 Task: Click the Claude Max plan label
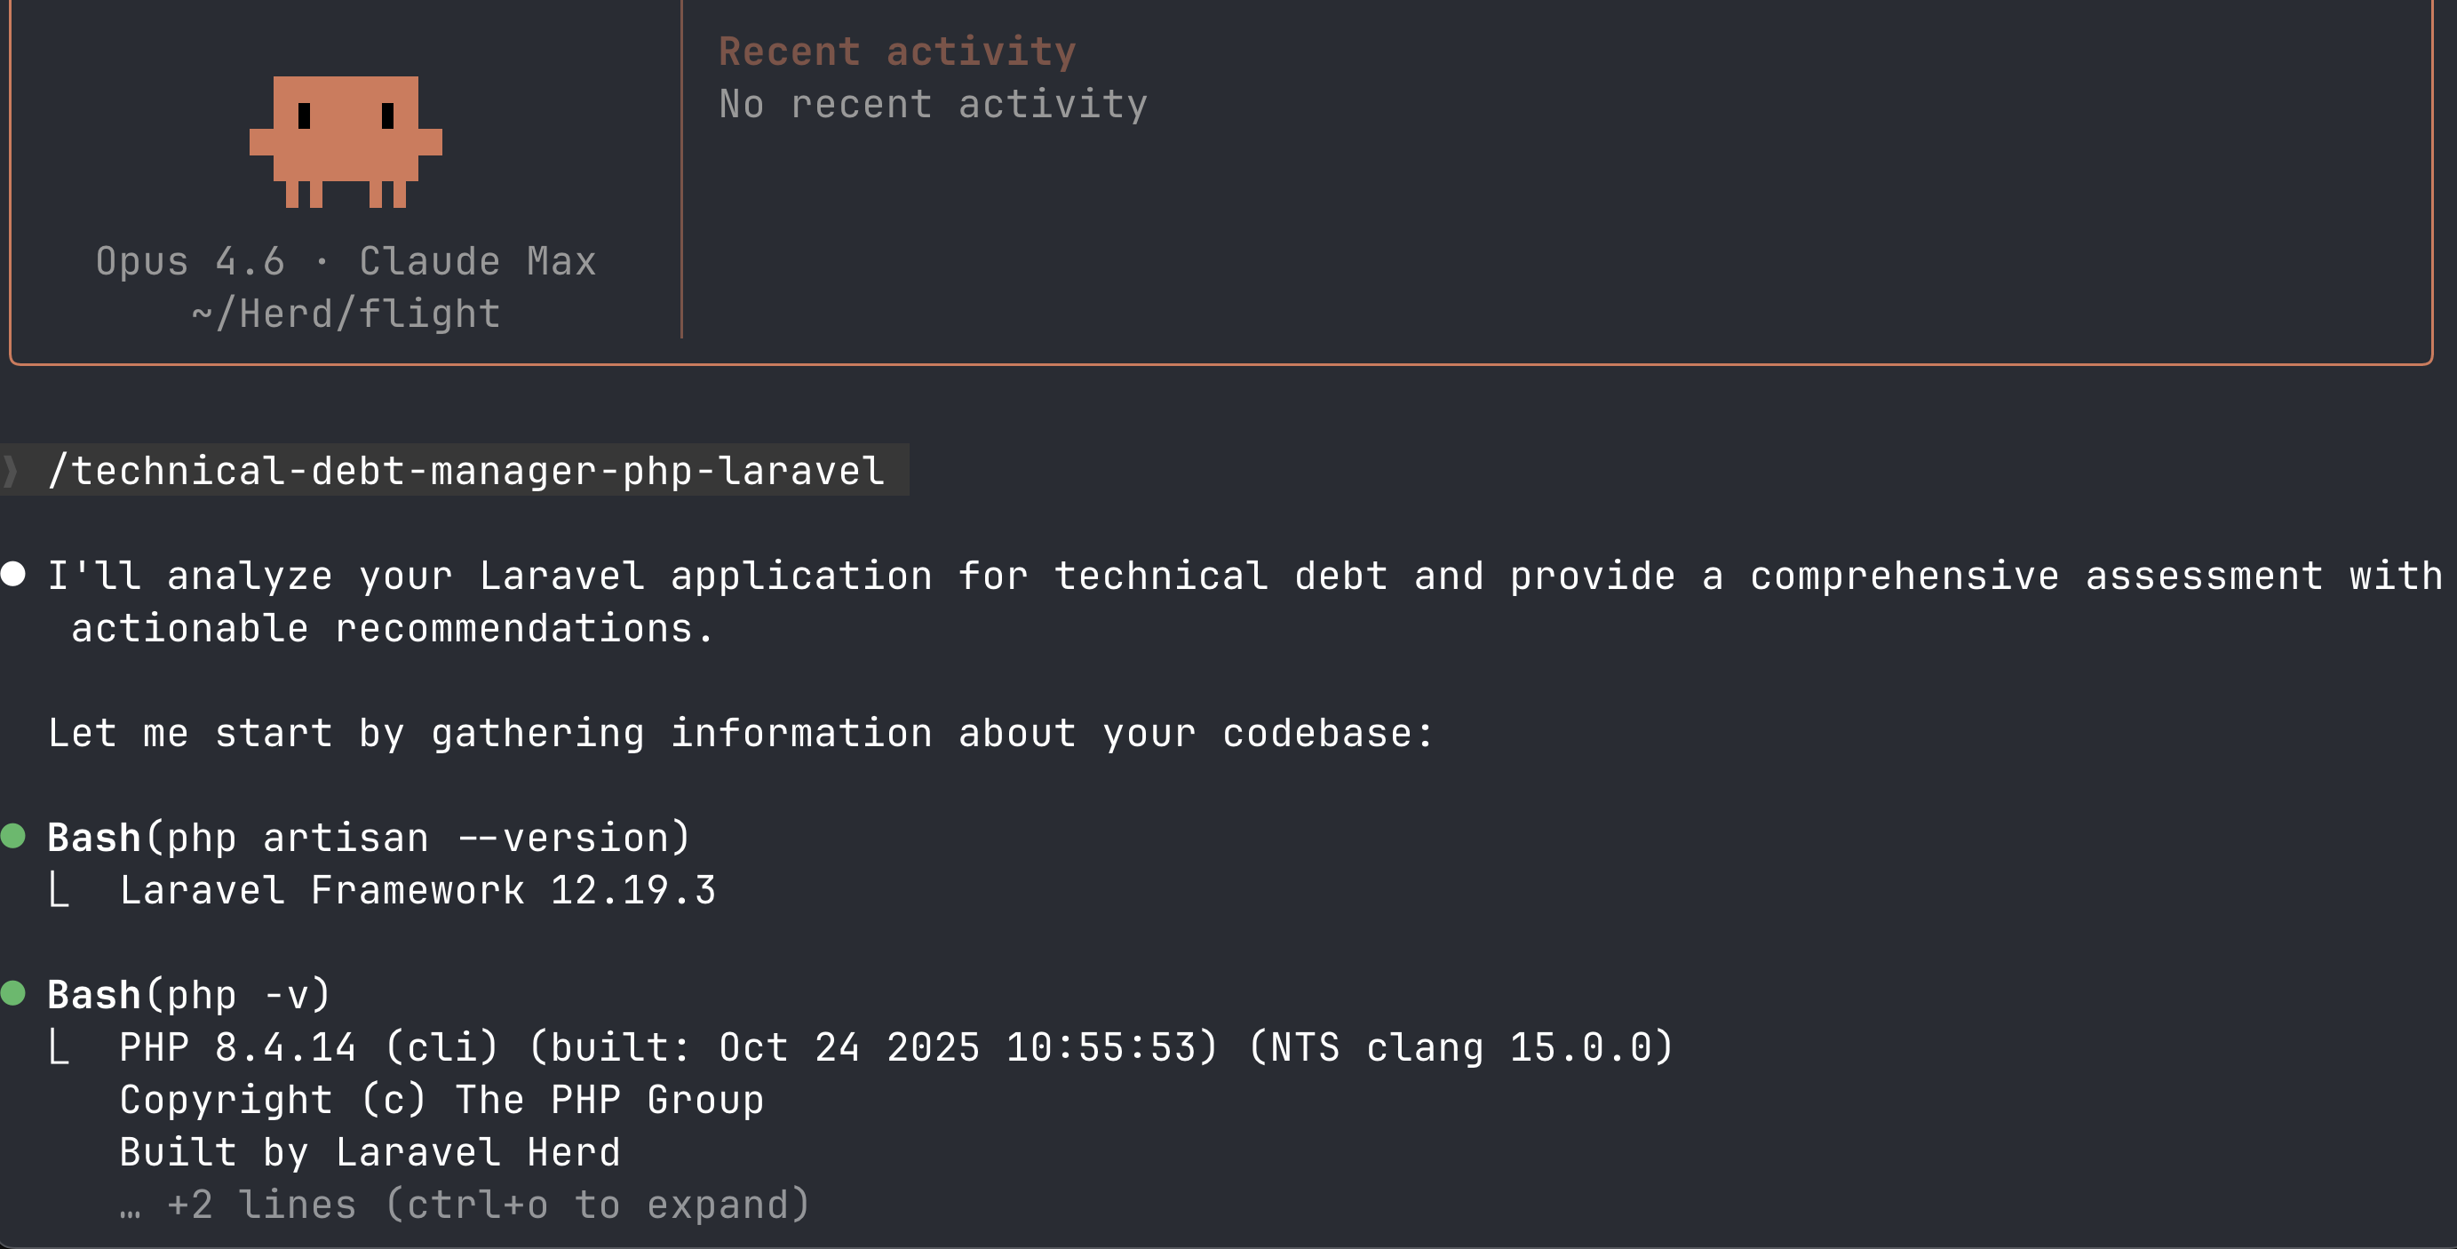(477, 260)
